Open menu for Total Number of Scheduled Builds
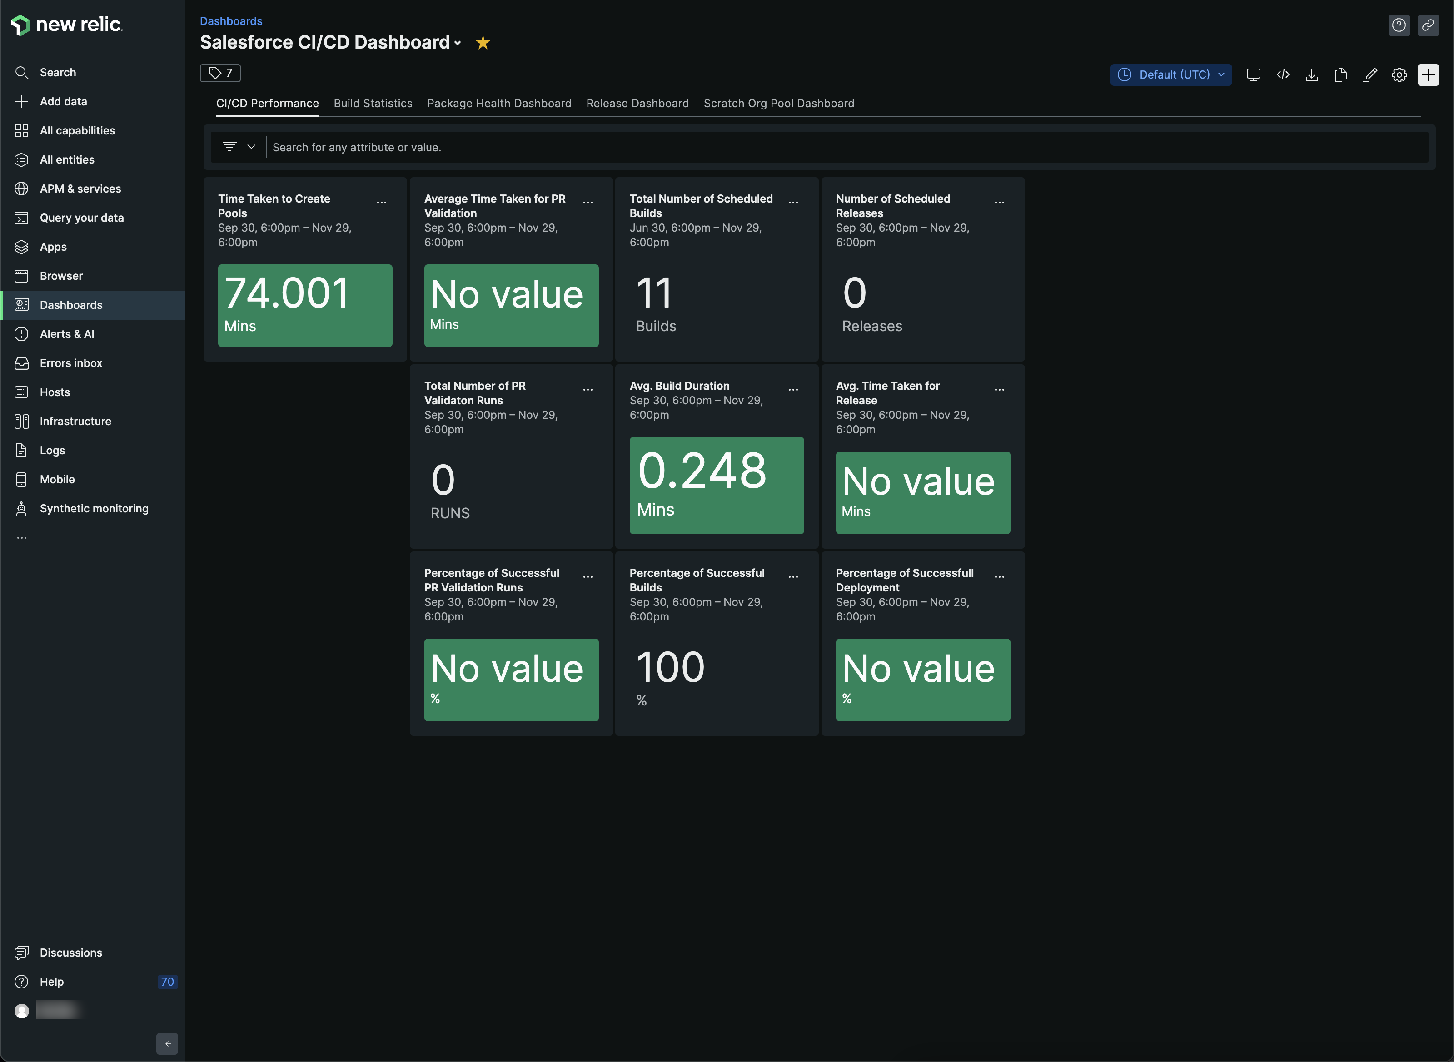This screenshot has width=1454, height=1062. pos(793,202)
